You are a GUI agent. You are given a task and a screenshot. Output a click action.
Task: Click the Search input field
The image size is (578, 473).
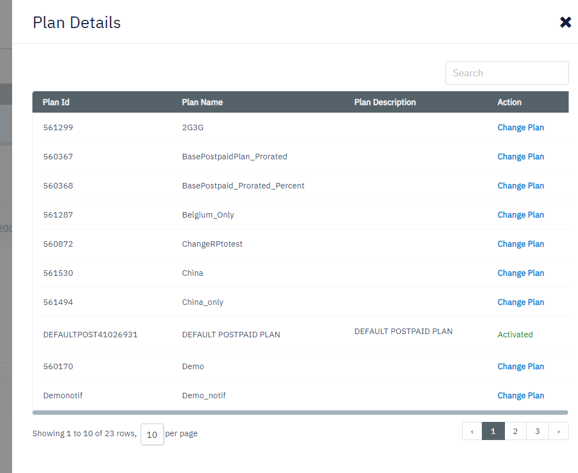[x=507, y=73]
